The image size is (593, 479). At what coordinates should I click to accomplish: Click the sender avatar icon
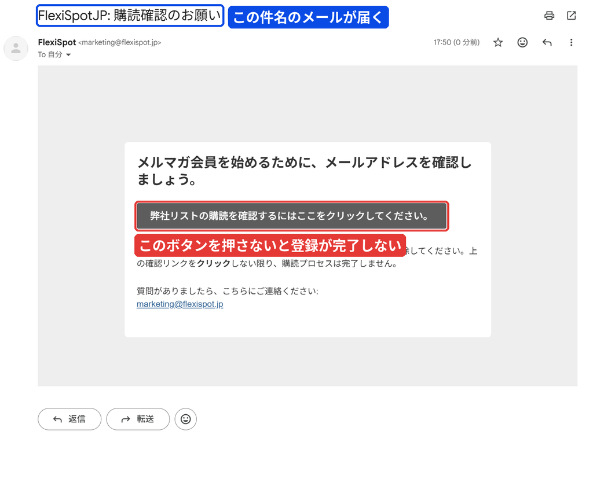click(x=16, y=49)
